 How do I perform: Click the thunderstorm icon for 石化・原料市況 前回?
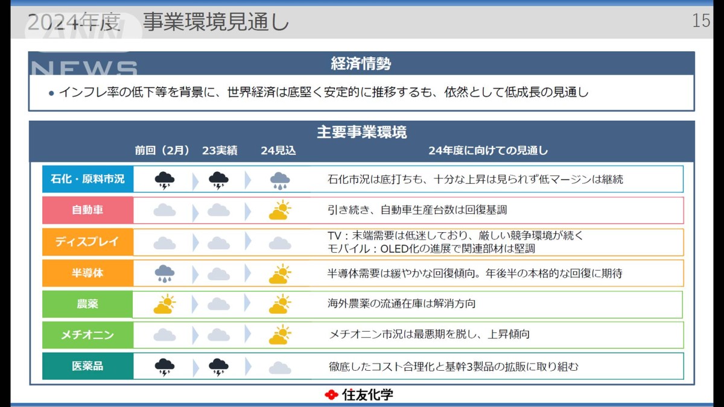(x=165, y=180)
